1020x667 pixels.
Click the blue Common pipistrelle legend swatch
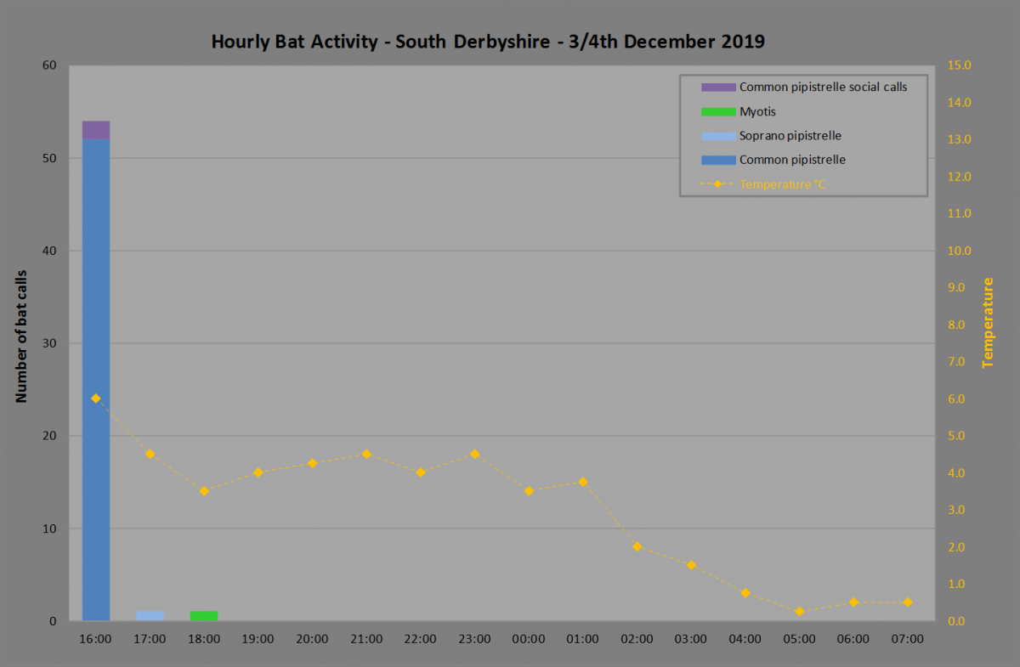pyautogui.click(x=718, y=160)
